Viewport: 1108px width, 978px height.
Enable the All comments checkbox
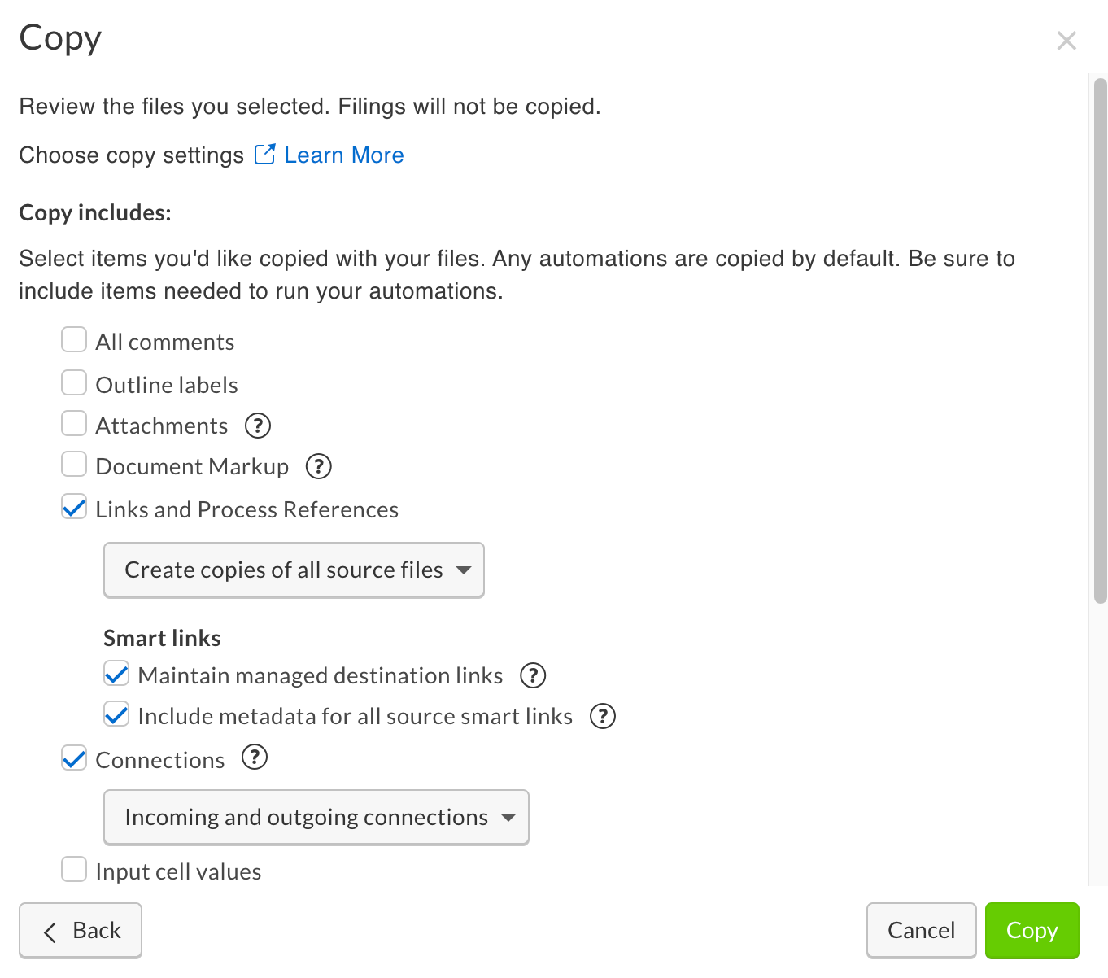click(74, 340)
